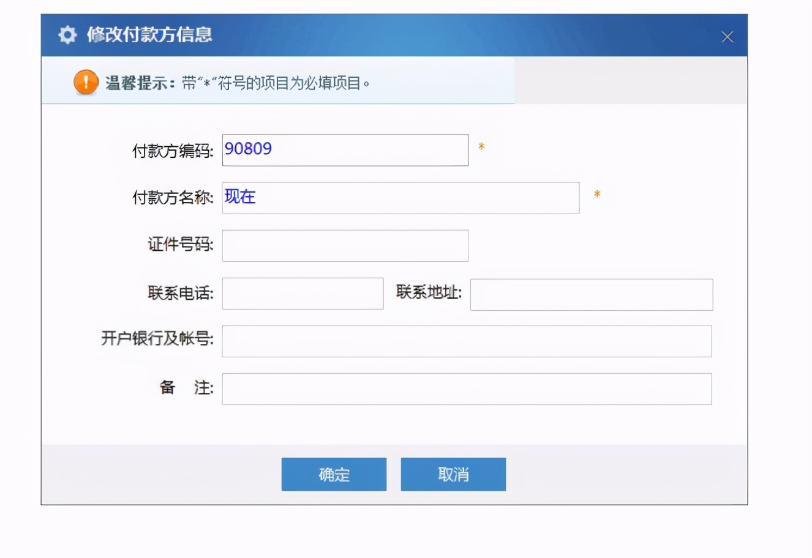812x558 pixels.
Task: Click inside the 证件号码 input box
Action: 345,245
